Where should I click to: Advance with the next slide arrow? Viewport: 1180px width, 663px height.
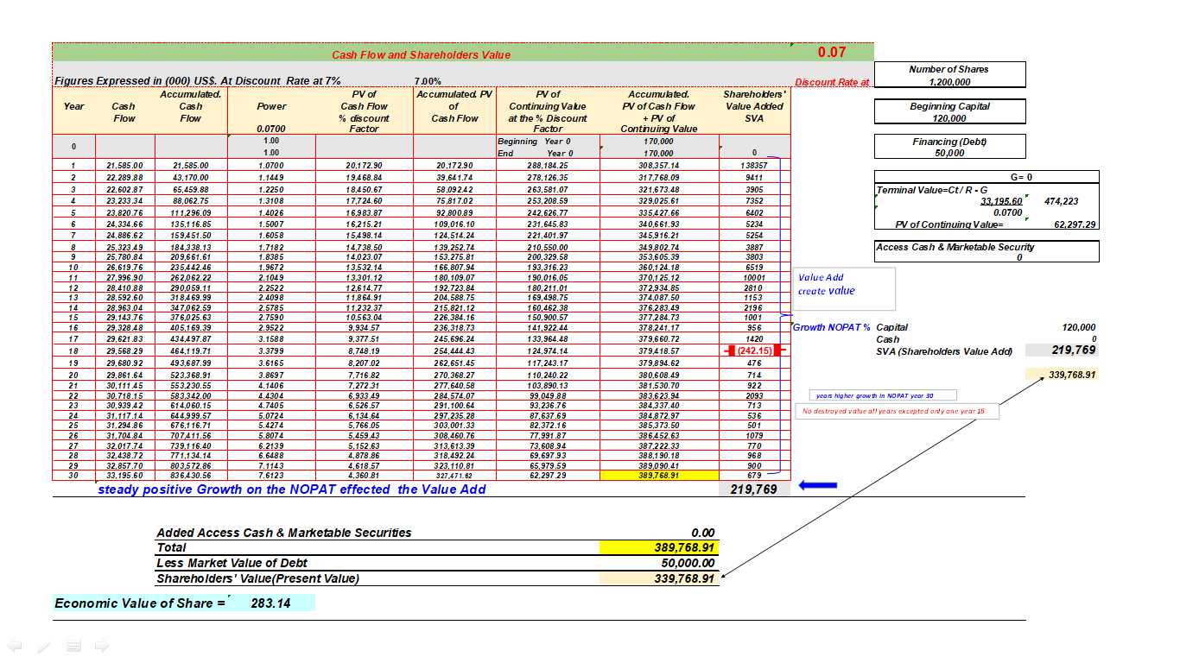102,645
